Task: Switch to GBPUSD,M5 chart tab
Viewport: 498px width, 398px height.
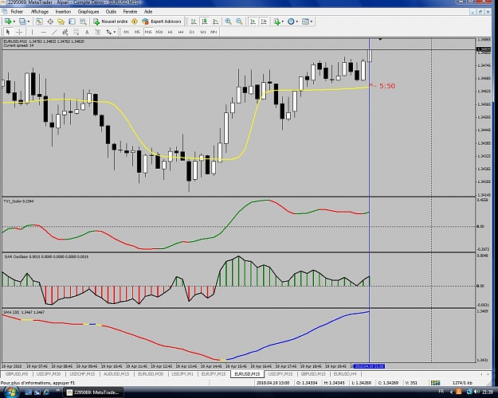Action: coord(17,374)
